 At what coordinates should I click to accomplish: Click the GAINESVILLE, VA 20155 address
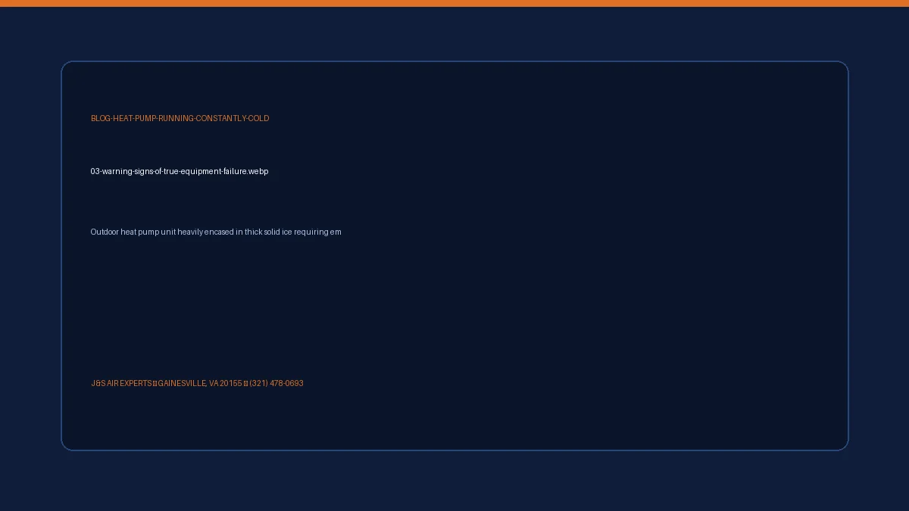point(200,383)
